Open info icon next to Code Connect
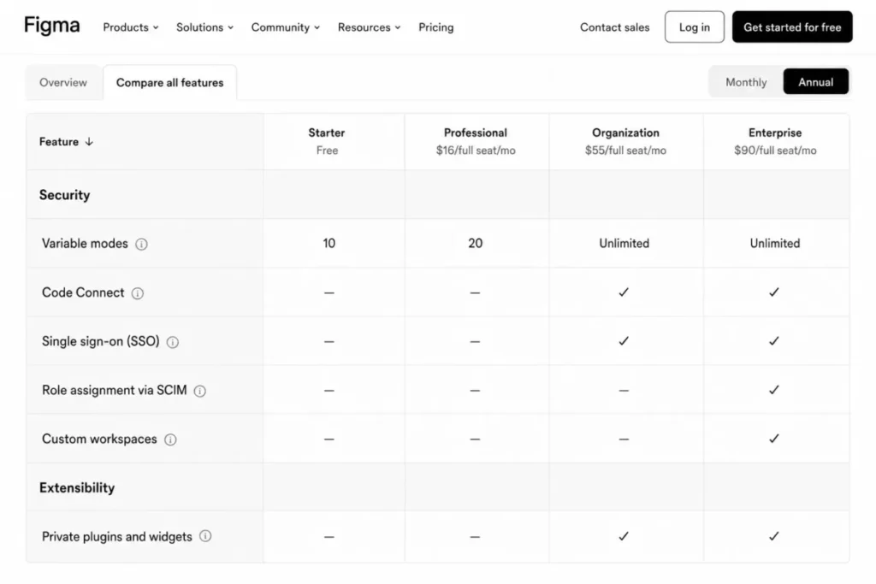 (138, 293)
